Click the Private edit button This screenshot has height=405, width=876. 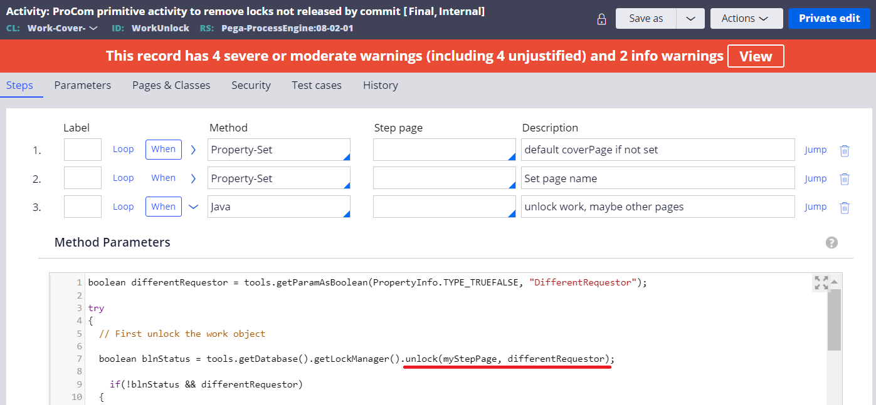[x=829, y=19]
